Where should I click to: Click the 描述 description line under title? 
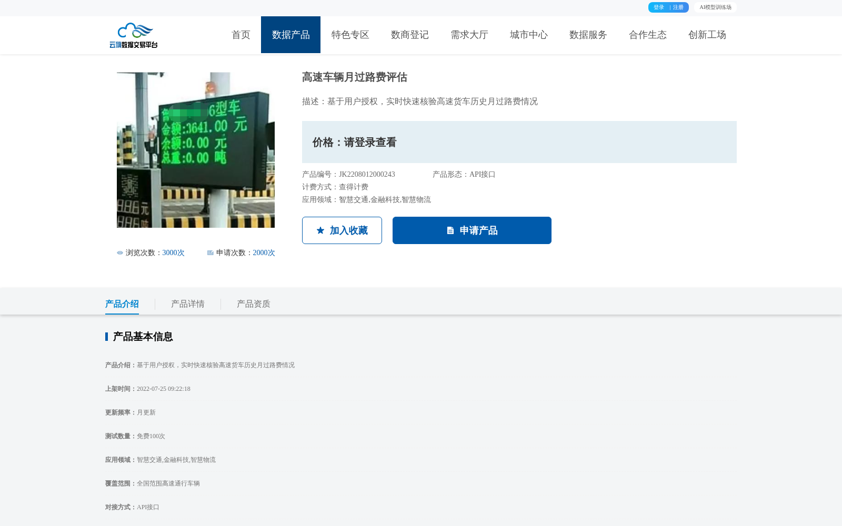tap(420, 102)
